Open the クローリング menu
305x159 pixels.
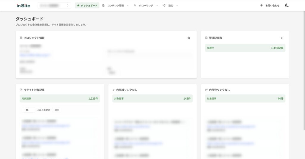146,5
